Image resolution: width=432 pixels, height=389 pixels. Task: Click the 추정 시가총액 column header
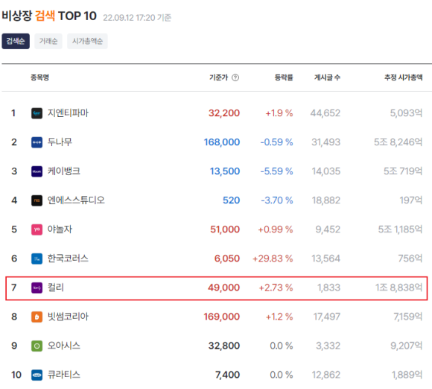(404, 78)
